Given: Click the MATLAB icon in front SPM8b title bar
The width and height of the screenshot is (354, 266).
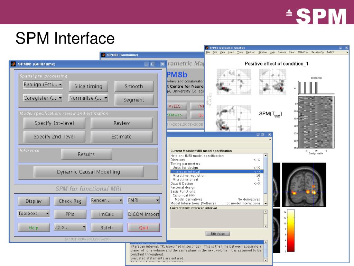Looking at the screenshot, I should 13,64.
